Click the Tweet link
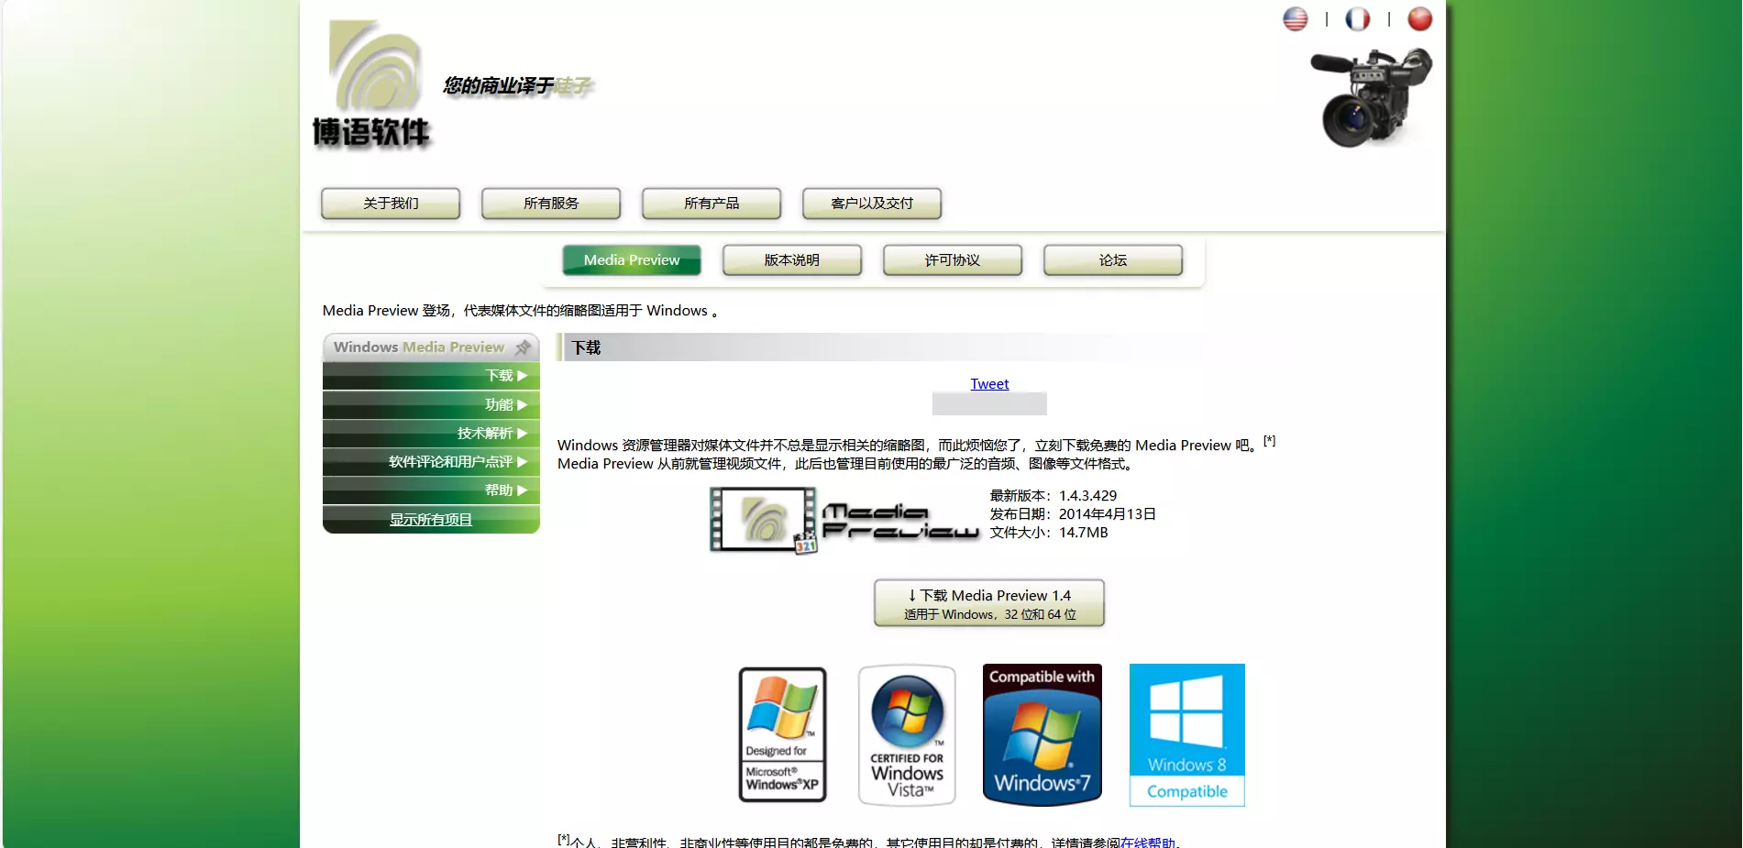This screenshot has width=1743, height=848. coord(989,384)
